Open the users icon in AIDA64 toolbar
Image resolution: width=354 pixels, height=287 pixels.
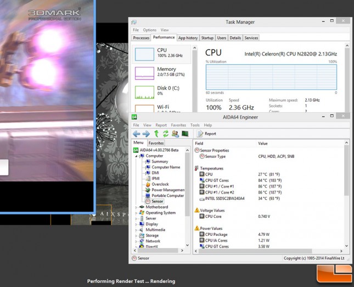(175, 134)
